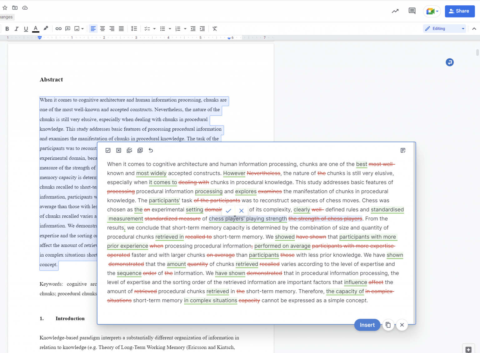Adjust the left indent marker on ruler
Image resolution: width=480 pixels, height=353 pixels.
(x=40, y=37)
